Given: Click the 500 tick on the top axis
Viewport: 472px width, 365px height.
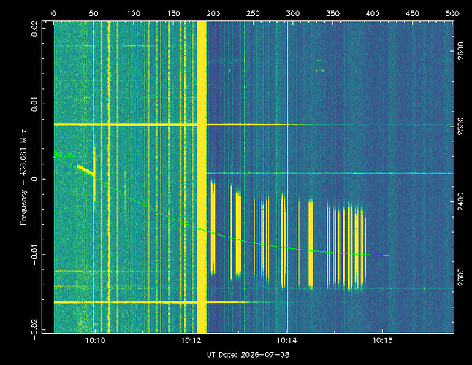Looking at the screenshot, I should pyautogui.click(x=452, y=14).
